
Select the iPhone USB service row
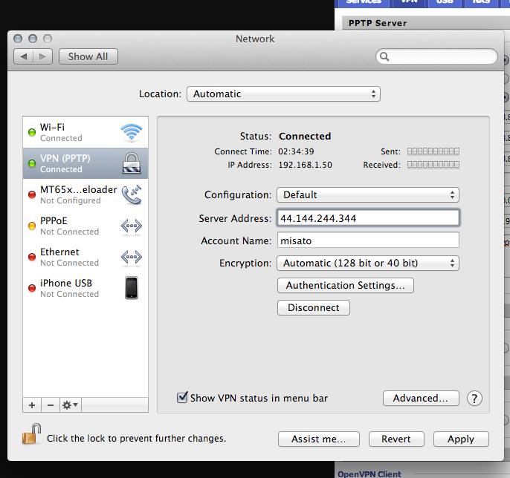[x=85, y=288]
